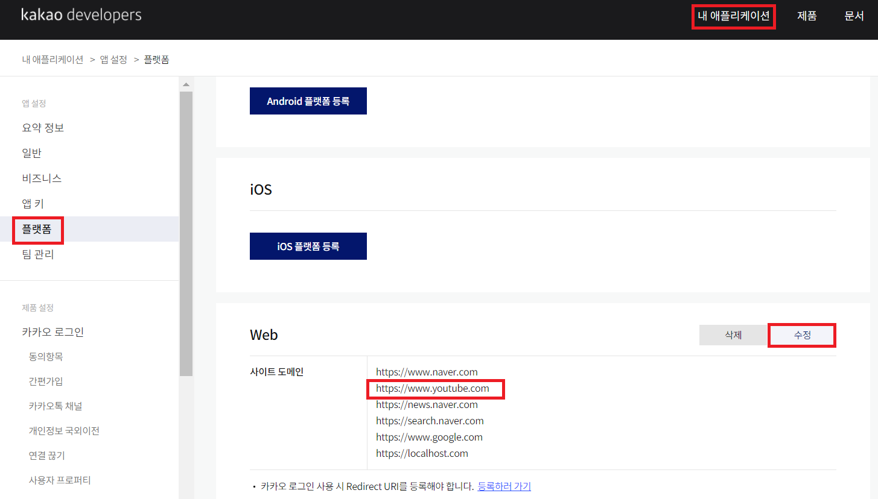878x499 pixels.
Task: Select https://news.naver.com domain text
Action: point(427,405)
